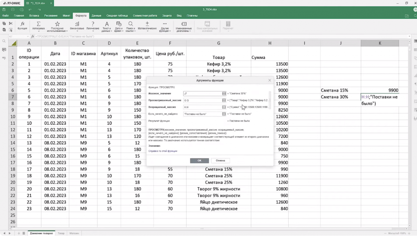Add a new sheet with the plus icon
The width and height of the screenshot is (417, 236).
(19, 233)
